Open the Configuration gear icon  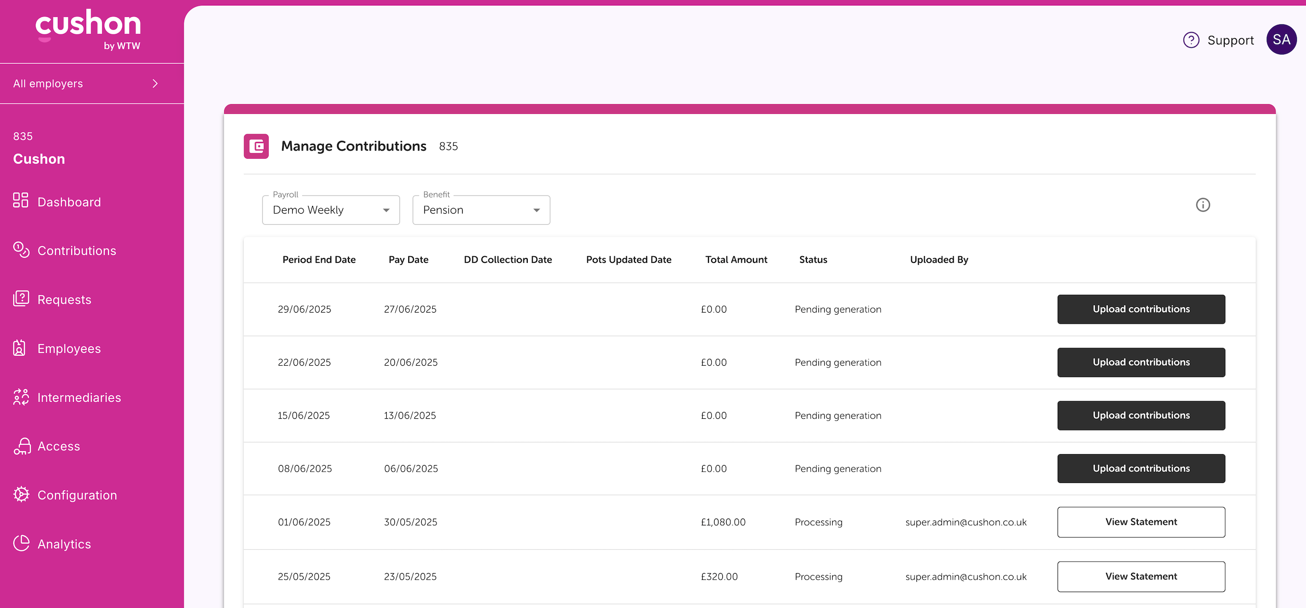click(x=21, y=494)
